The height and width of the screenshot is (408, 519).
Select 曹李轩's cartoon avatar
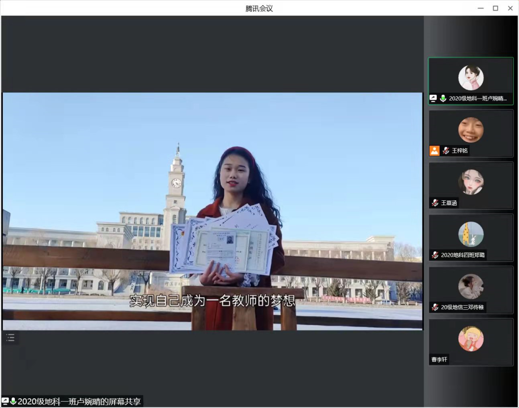tap(470, 338)
